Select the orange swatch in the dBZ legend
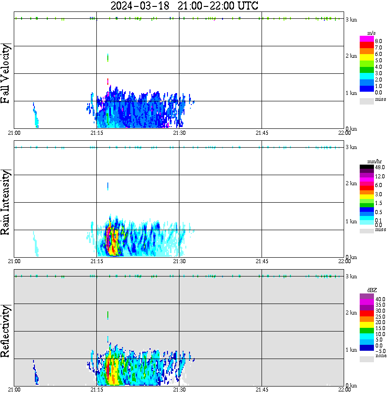 click(367, 319)
